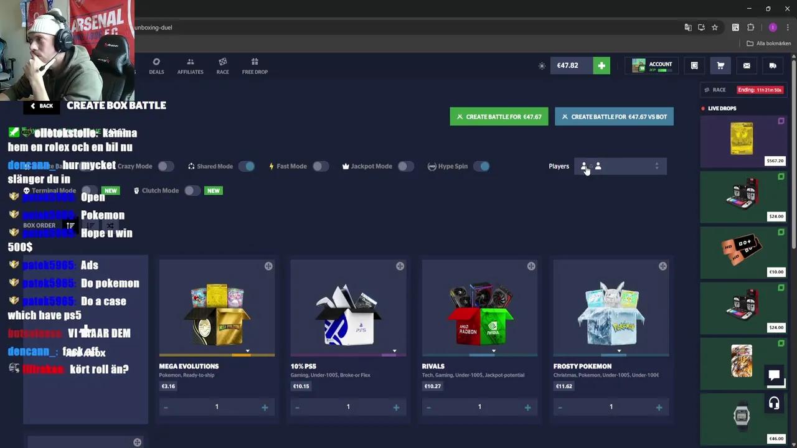Click Create Battle vs Bot button
The height and width of the screenshot is (448, 797).
click(614, 116)
